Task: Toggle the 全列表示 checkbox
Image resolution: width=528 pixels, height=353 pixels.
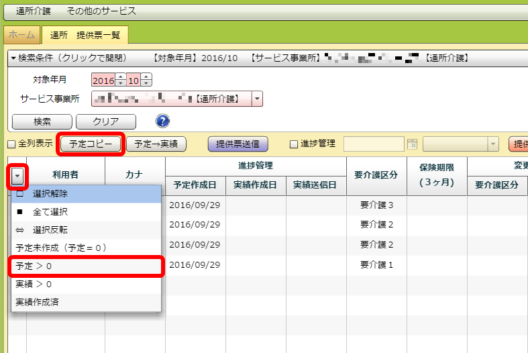Action: 11,144
